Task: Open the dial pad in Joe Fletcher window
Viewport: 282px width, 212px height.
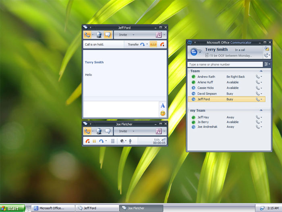Action: click(113, 141)
